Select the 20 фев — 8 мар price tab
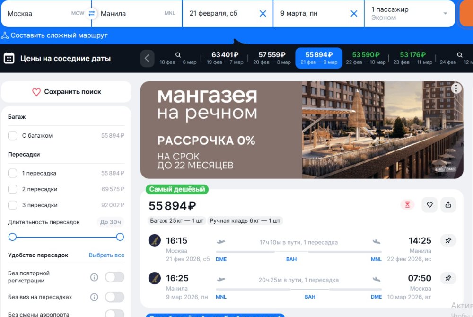 click(x=272, y=58)
